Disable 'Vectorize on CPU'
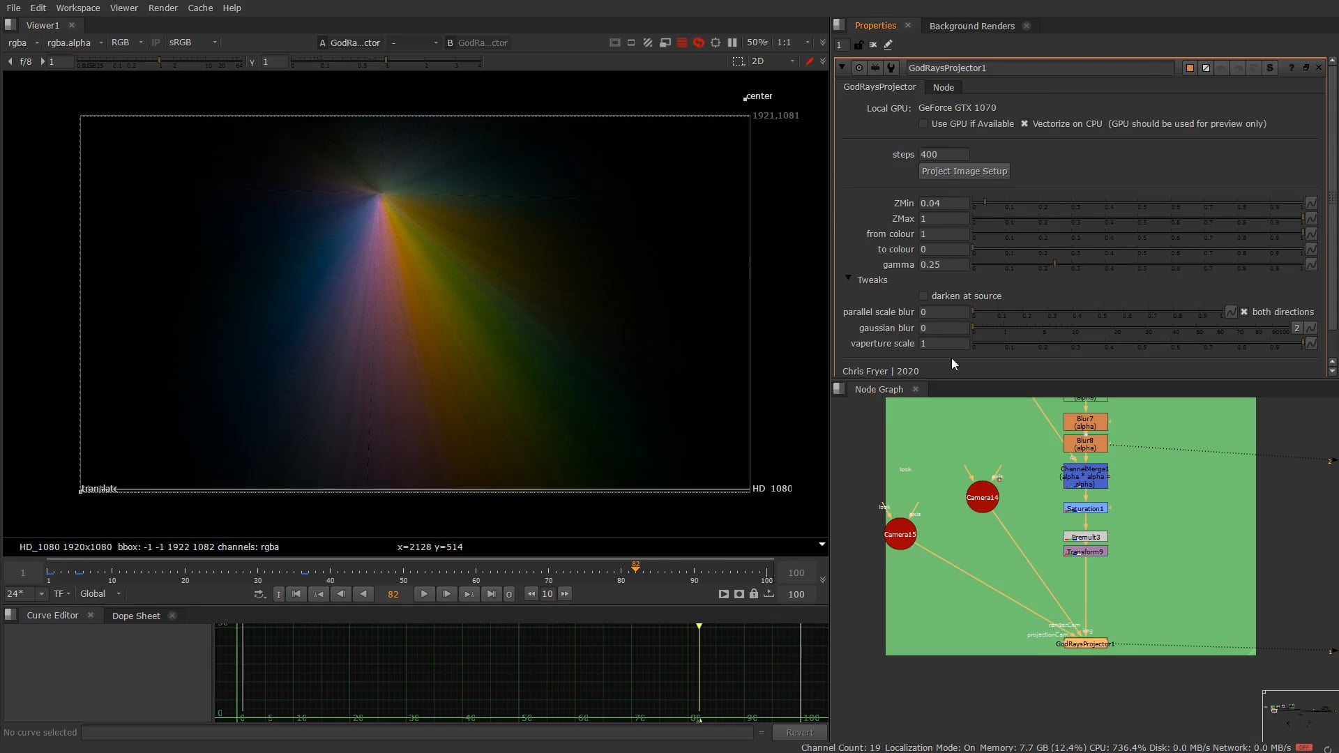1339x753 pixels. 1024,123
